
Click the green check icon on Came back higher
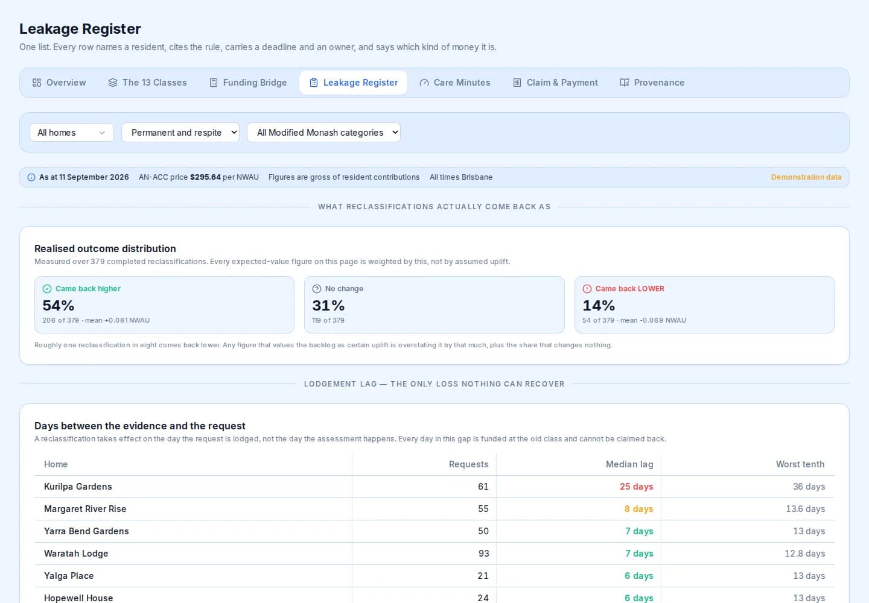pos(47,289)
